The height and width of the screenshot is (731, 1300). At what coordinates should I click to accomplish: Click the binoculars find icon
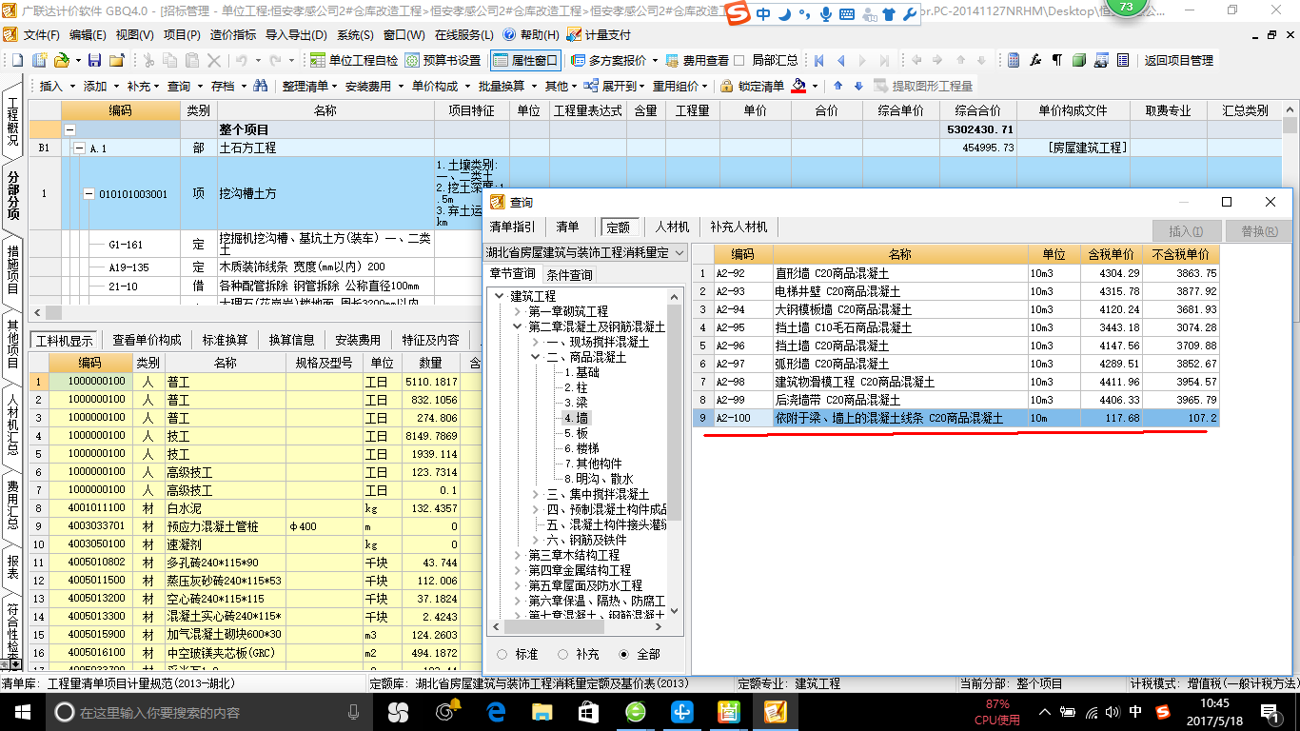tap(260, 86)
